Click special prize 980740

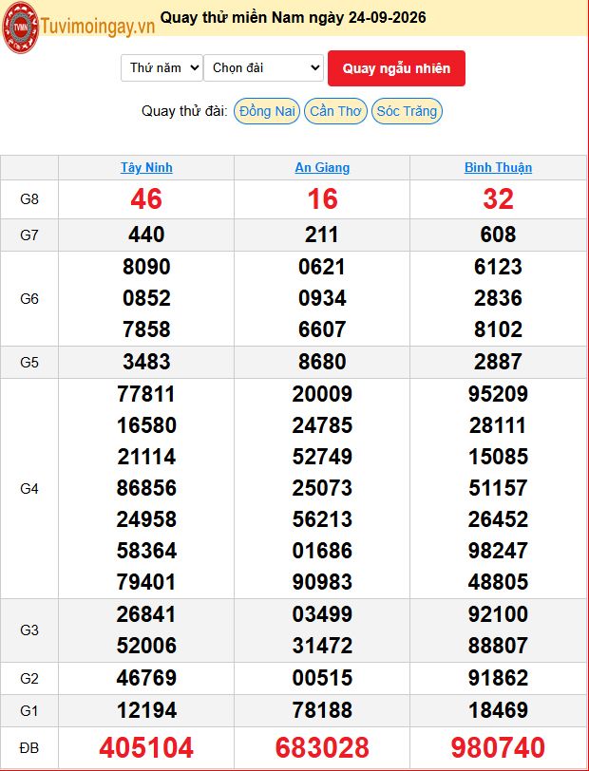click(498, 748)
